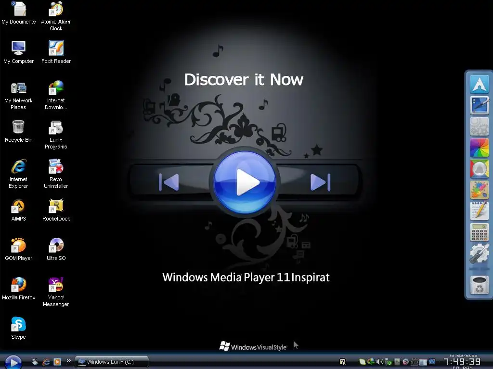Click the 7:49:39 taskbar clock
Image resolution: width=493 pixels, height=369 pixels.
tap(462, 362)
